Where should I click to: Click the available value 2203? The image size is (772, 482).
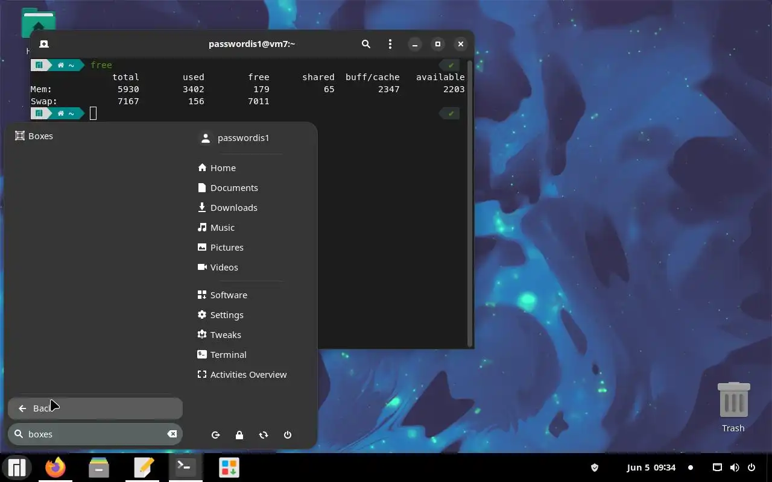tap(454, 89)
